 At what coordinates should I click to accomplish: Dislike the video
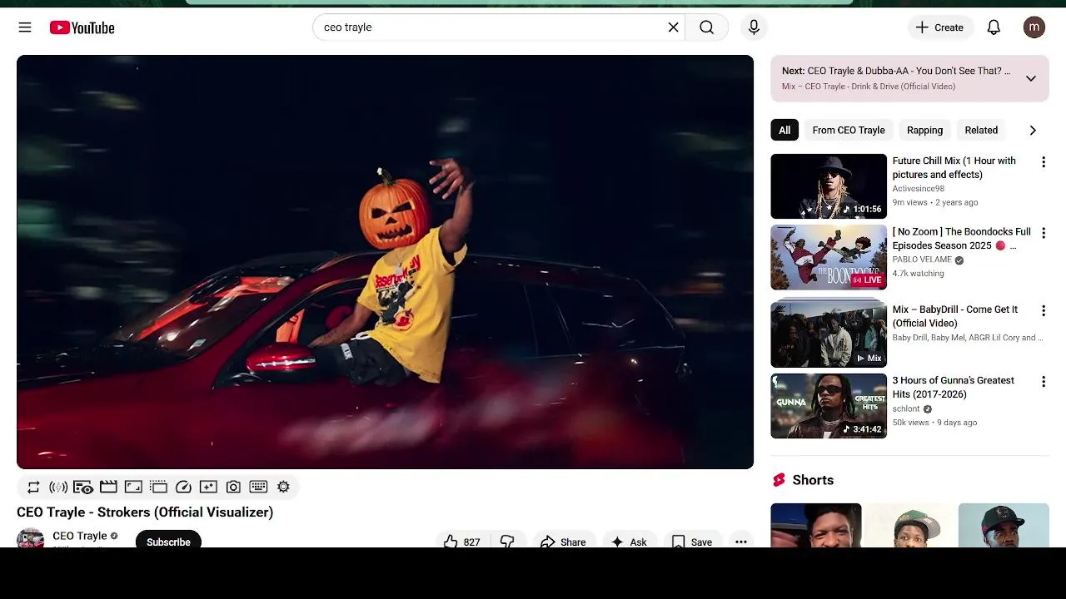coord(507,542)
